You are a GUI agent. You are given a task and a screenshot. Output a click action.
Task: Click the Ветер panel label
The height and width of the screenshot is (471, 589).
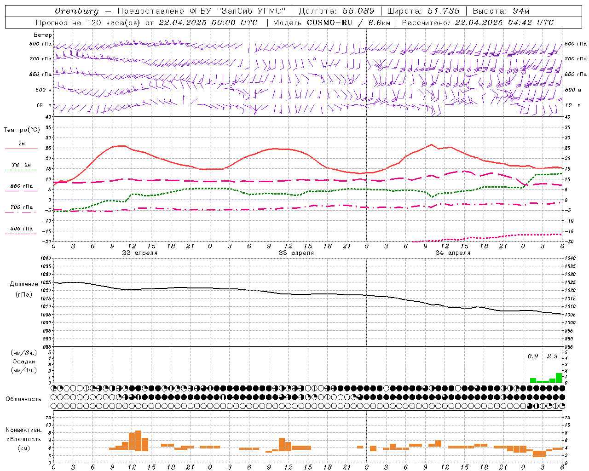tap(43, 35)
